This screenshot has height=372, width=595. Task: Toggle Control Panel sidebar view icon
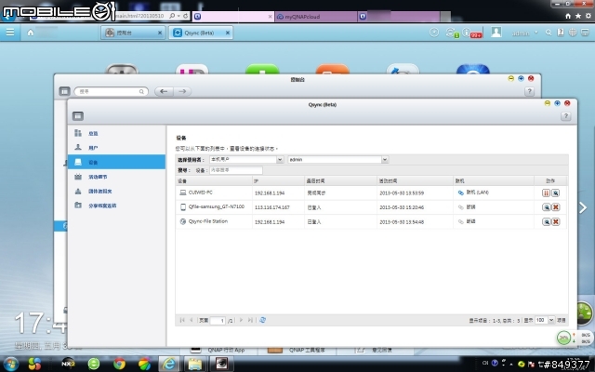coord(64,91)
